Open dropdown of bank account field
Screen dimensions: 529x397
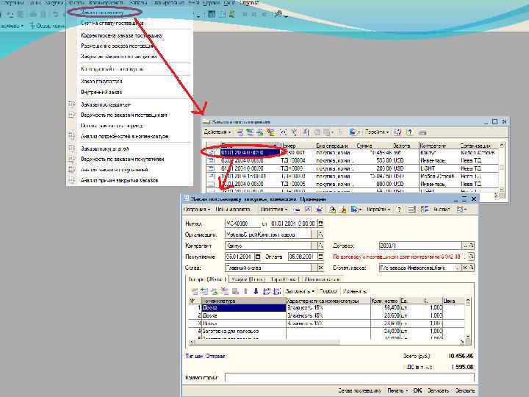pos(458,268)
